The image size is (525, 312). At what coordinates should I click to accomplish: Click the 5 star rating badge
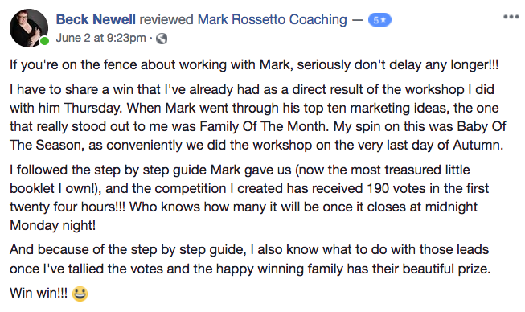pos(379,20)
